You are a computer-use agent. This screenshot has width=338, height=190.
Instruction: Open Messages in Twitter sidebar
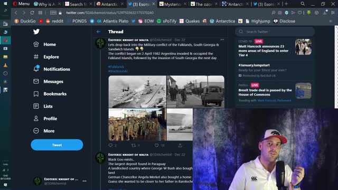(48, 81)
